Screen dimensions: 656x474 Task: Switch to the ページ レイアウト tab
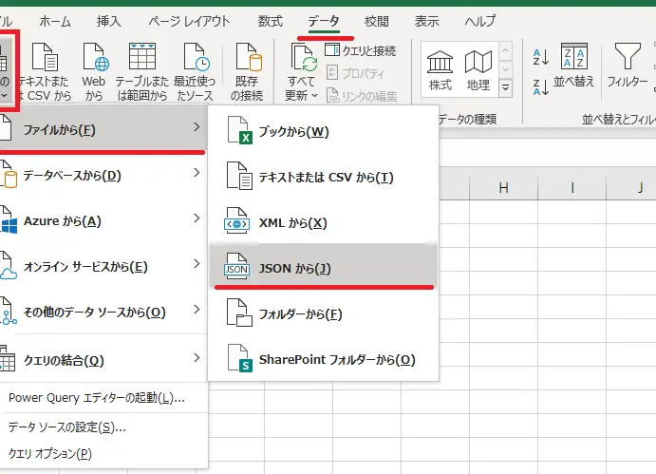190,21
